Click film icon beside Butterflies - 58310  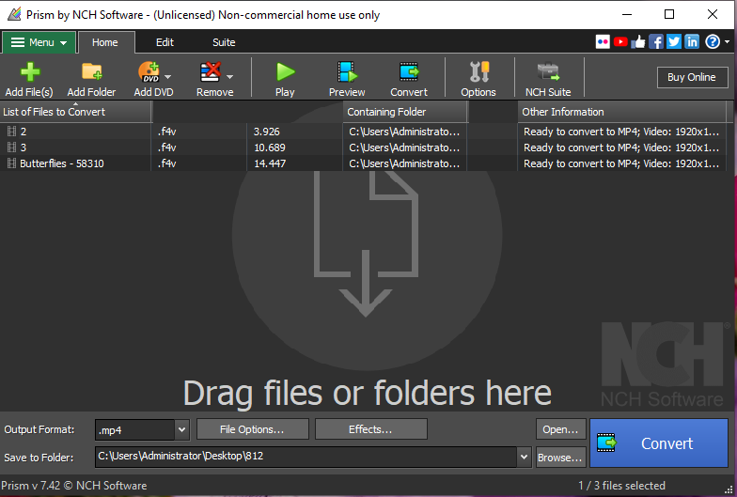[11, 163]
